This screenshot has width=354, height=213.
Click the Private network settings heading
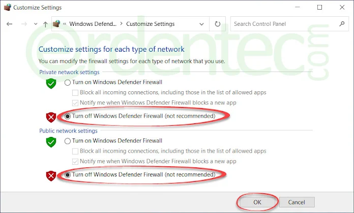pyautogui.click(x=69, y=73)
